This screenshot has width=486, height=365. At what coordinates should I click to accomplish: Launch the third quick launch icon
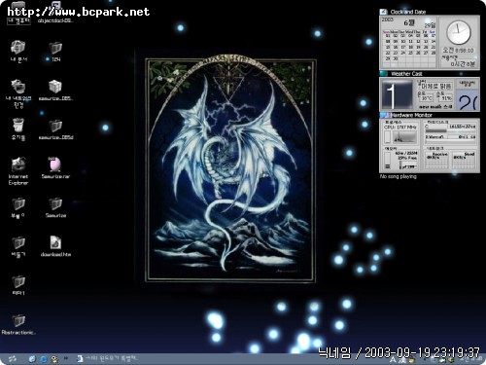click(x=54, y=359)
